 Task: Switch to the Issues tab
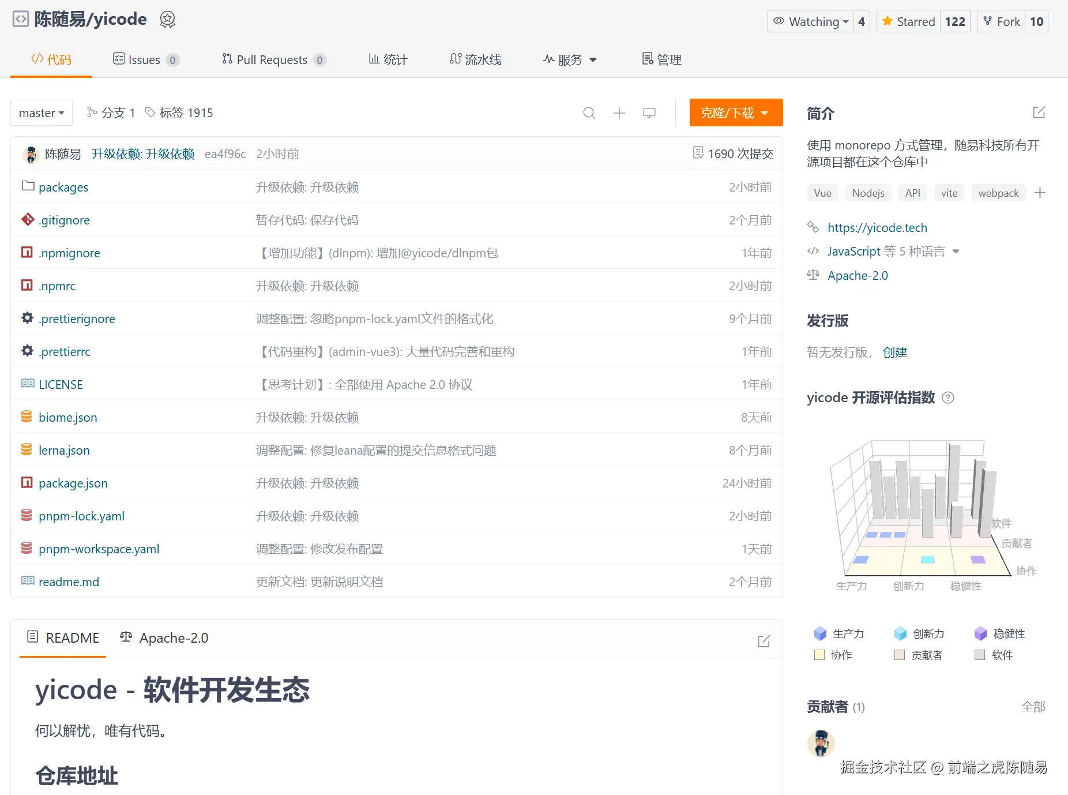click(x=145, y=59)
